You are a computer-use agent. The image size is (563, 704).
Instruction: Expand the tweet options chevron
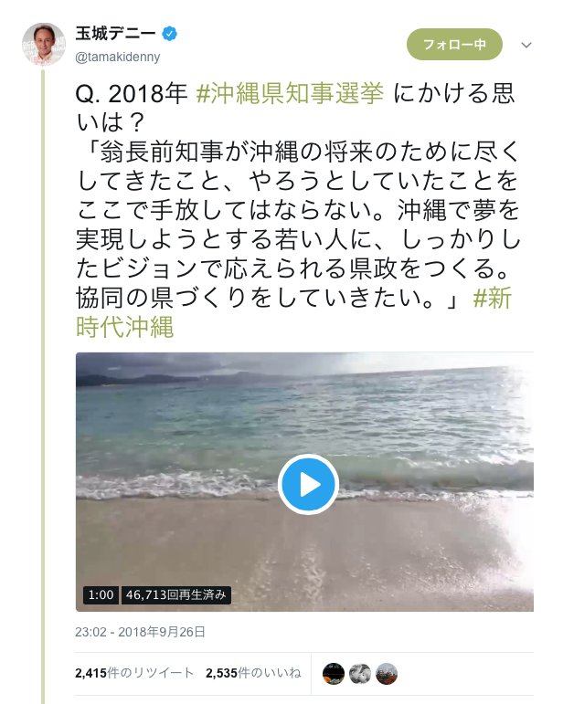click(x=526, y=45)
